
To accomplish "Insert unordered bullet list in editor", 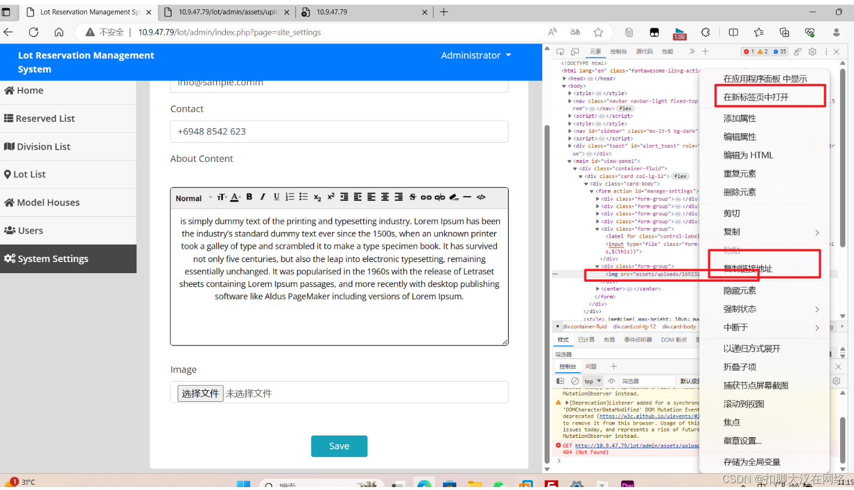I will point(303,197).
